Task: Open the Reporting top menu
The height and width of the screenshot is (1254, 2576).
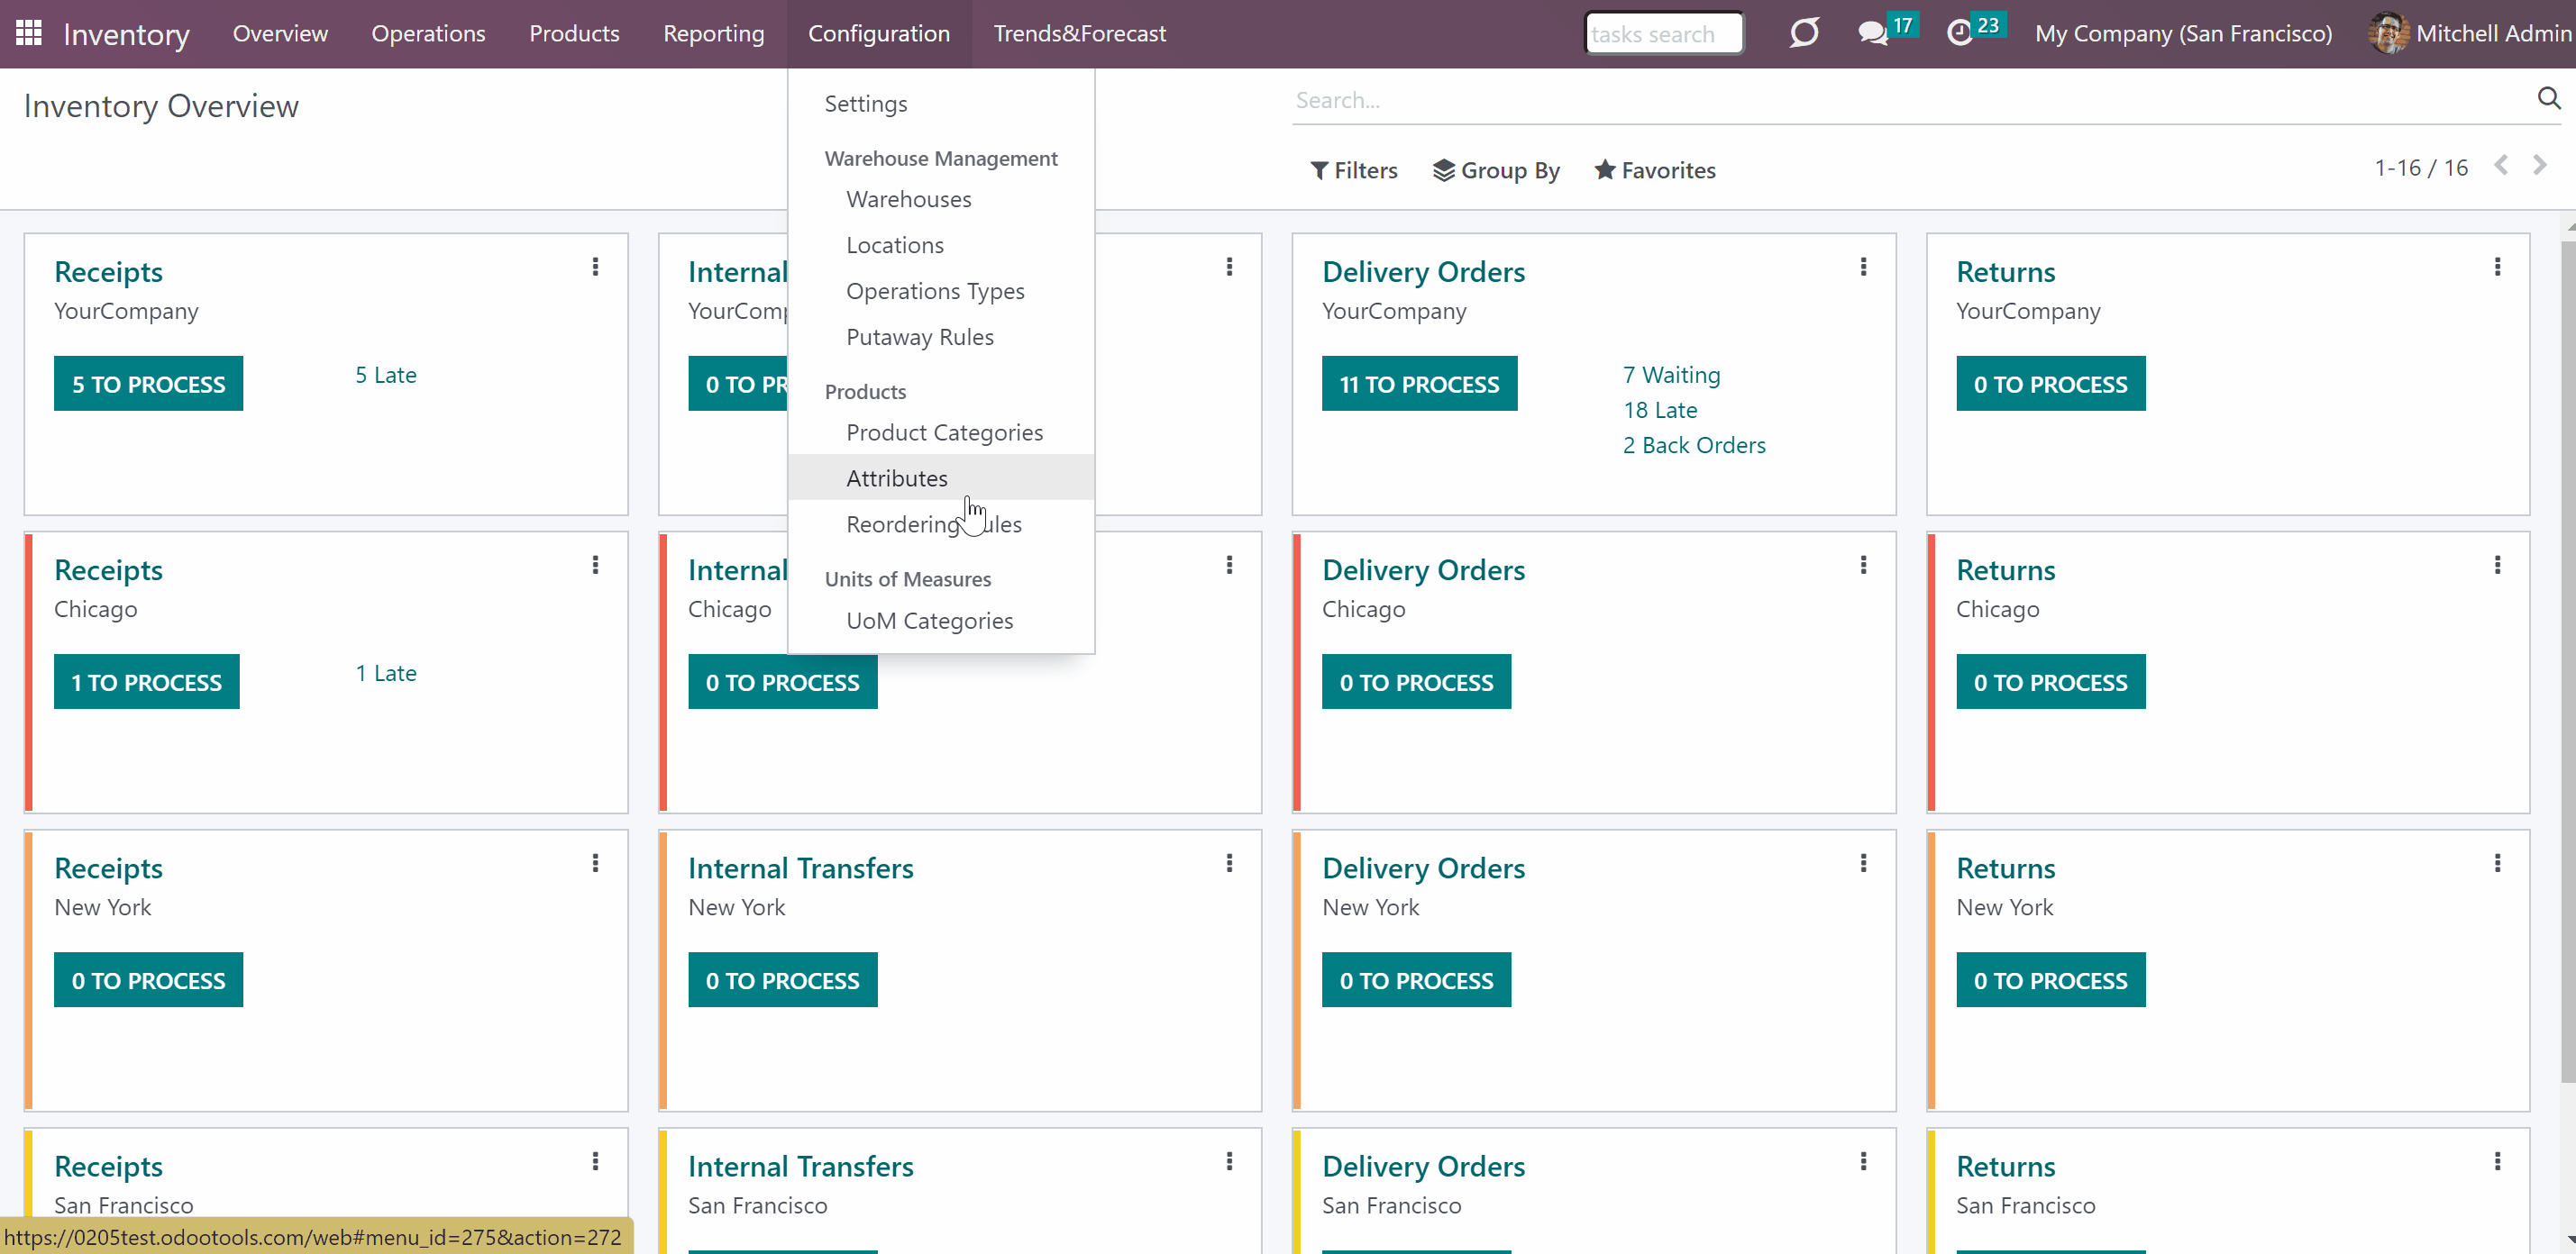Action: point(713,33)
